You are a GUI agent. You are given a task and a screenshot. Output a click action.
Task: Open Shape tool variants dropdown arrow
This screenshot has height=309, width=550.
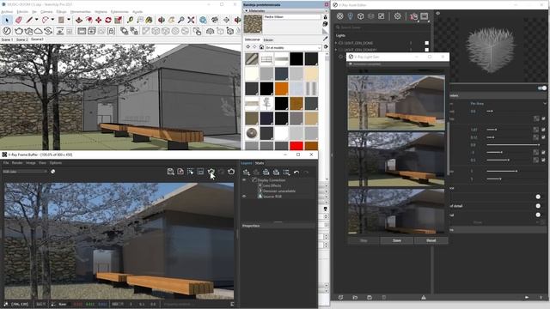pos(69,20)
